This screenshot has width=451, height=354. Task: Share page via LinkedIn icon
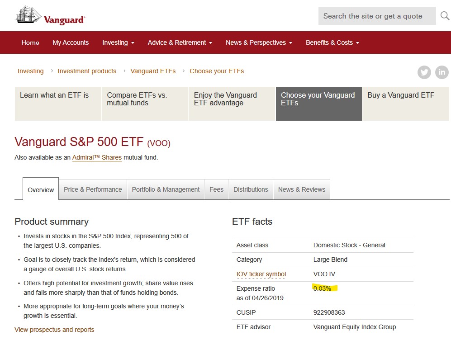tap(442, 72)
